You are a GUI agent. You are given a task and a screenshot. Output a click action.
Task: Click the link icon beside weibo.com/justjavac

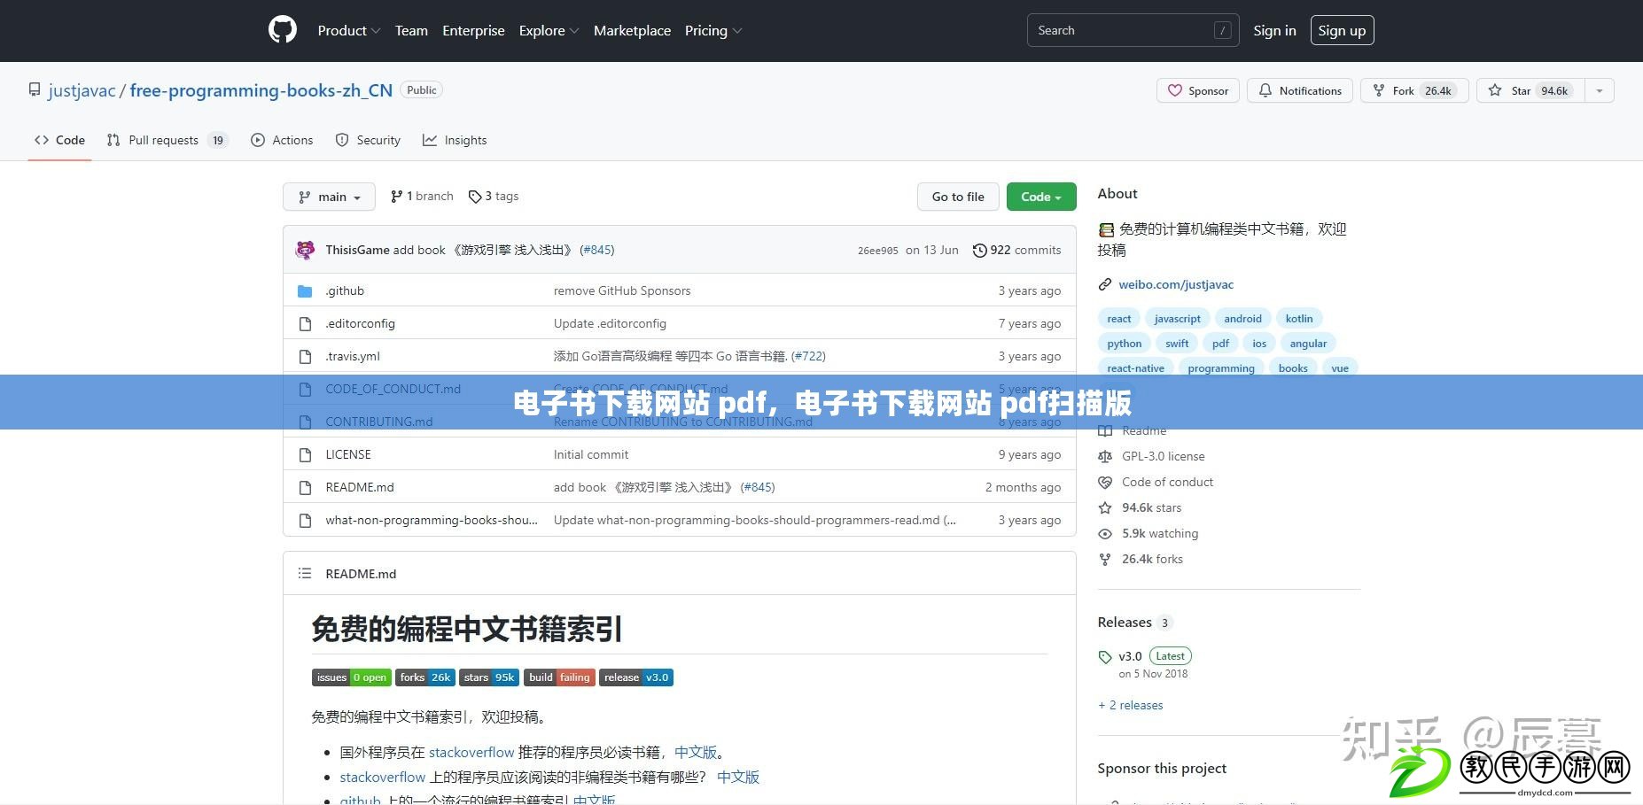(x=1105, y=284)
